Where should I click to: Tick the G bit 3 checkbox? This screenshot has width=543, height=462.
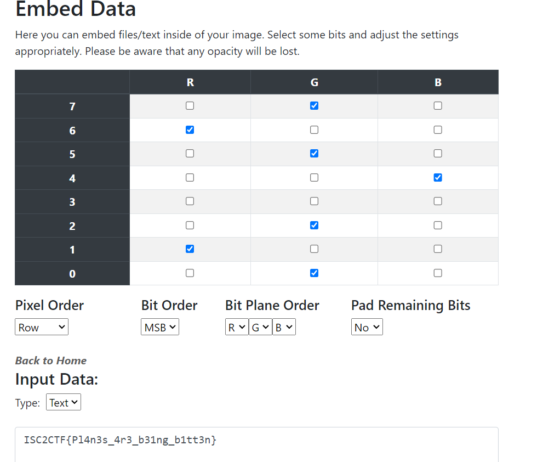point(314,201)
